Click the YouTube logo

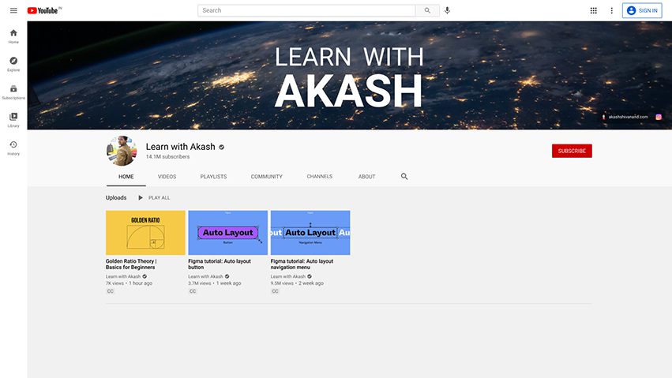[44, 10]
